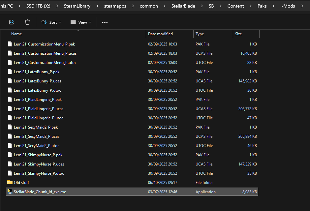Open the Sort dropdown
The height and width of the screenshot is (211, 310).
[51, 22]
